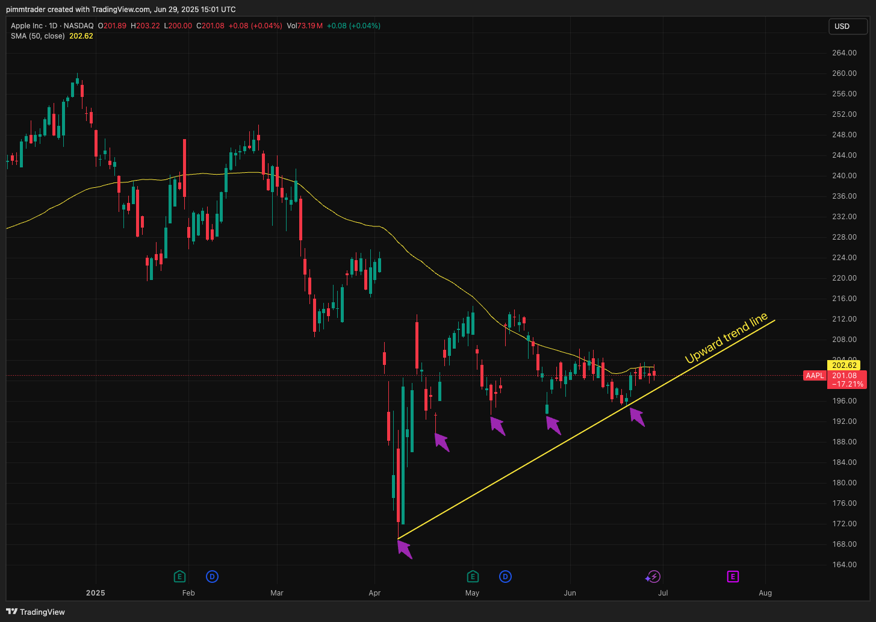
Task: Click the Apr label on time axis
Action: click(x=374, y=593)
